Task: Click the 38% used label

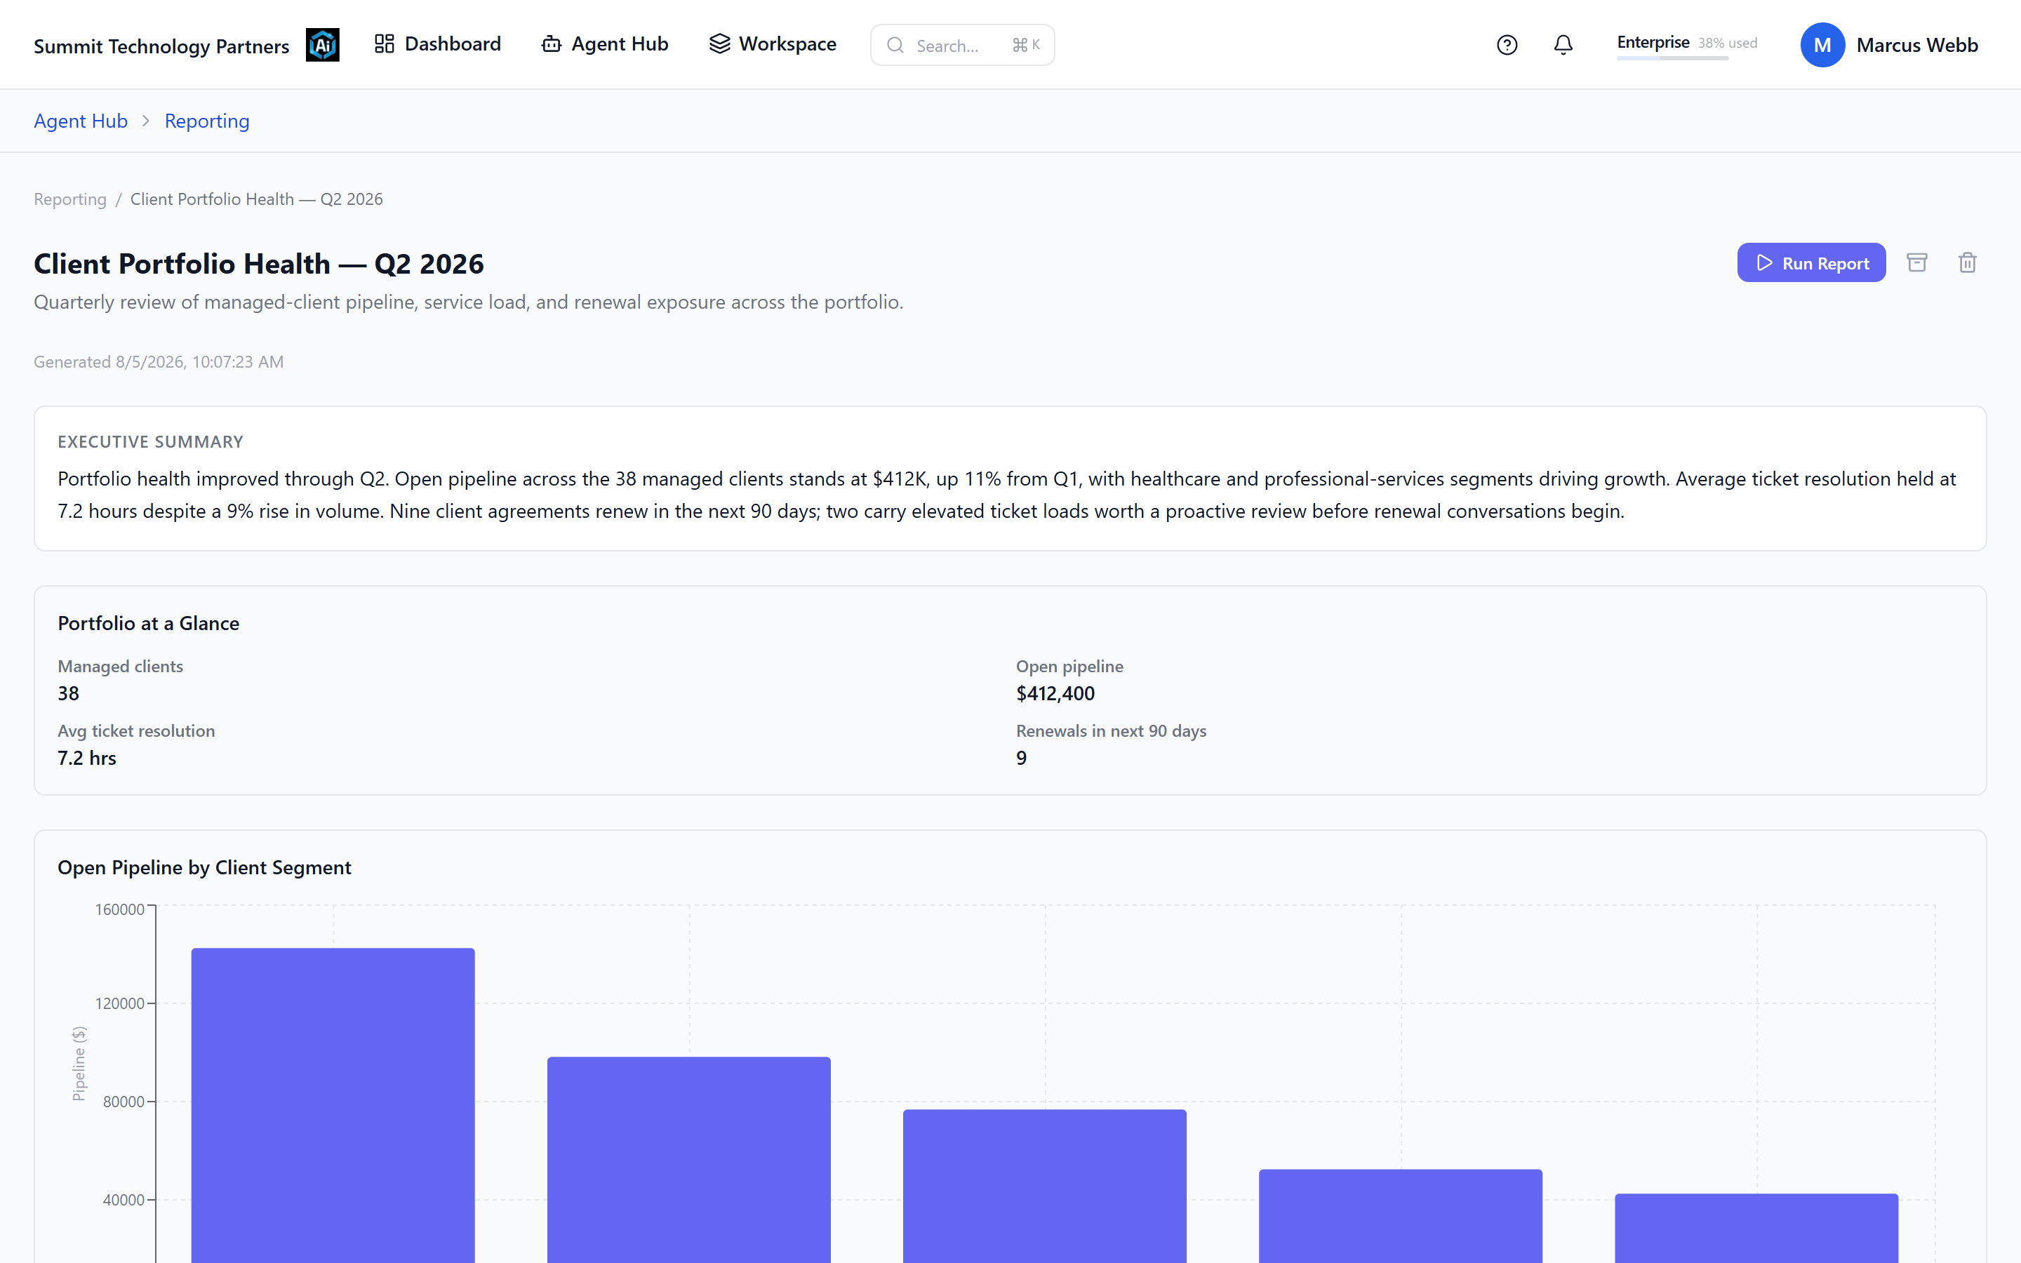Action: (1727, 43)
